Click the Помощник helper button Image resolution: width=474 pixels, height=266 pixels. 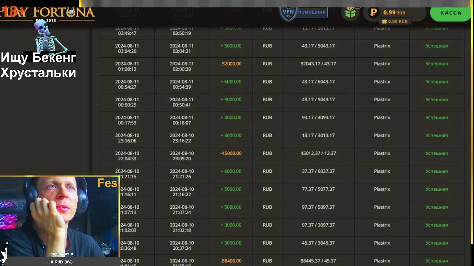pyautogui.click(x=311, y=12)
